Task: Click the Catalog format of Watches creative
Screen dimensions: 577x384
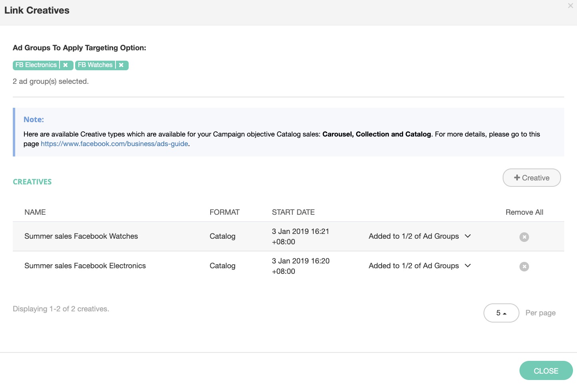Action: tap(223, 236)
